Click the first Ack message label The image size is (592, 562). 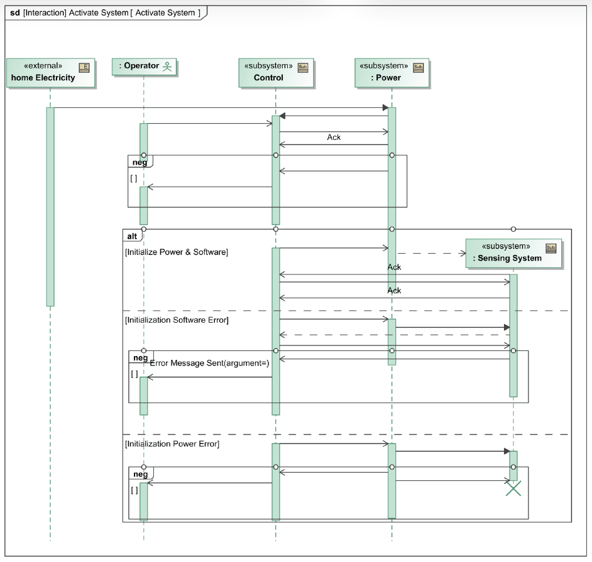point(334,137)
